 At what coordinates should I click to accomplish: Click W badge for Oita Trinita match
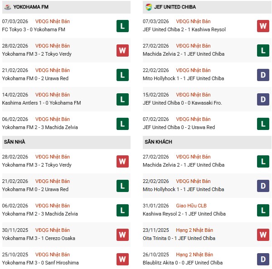point(263,235)
